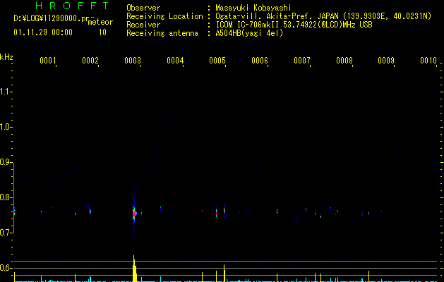
Task: Click time marker 0007
Action: pyautogui.click(x=302, y=61)
